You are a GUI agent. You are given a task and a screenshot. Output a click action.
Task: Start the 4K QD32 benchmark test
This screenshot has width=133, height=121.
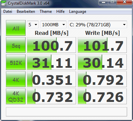click(16, 96)
